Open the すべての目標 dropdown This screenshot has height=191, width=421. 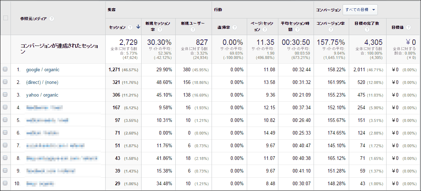pyautogui.click(x=360, y=10)
